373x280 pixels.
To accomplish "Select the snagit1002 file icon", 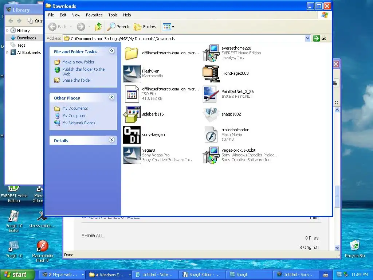I will coord(211,114).
